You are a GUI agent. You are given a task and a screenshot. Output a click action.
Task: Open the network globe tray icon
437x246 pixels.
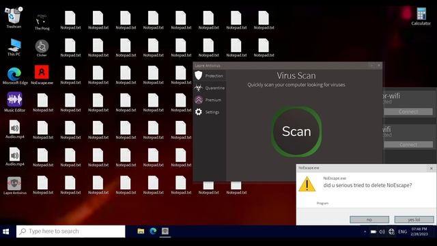[391, 232]
